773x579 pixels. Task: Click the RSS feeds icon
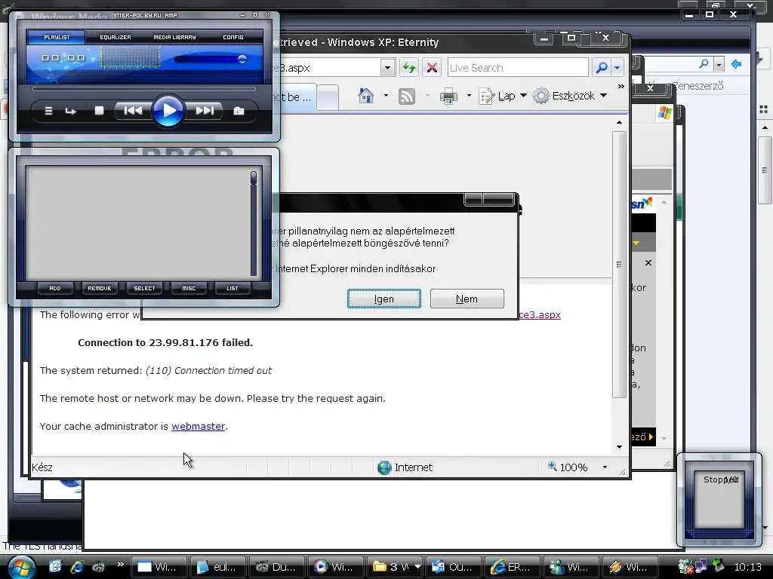[x=407, y=96]
